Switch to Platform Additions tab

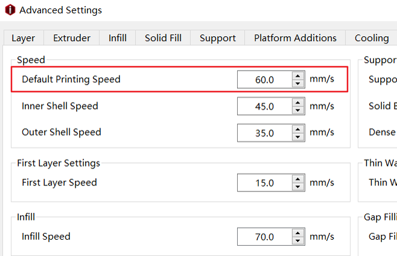click(295, 38)
